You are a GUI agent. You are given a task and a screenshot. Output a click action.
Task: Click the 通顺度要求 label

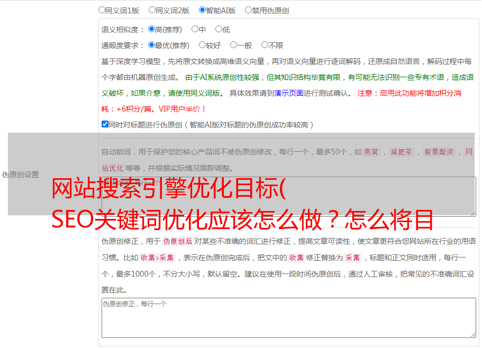[x=123, y=45]
